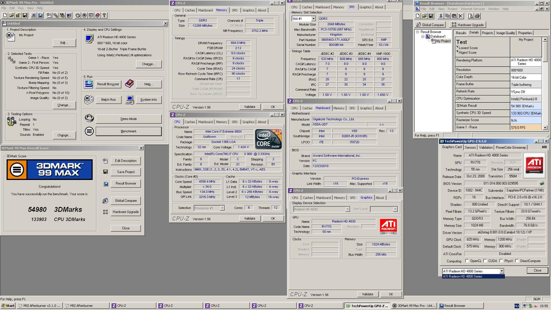Select My Project in the Result Browser tree
This screenshot has height=310, width=551.
point(443,41)
